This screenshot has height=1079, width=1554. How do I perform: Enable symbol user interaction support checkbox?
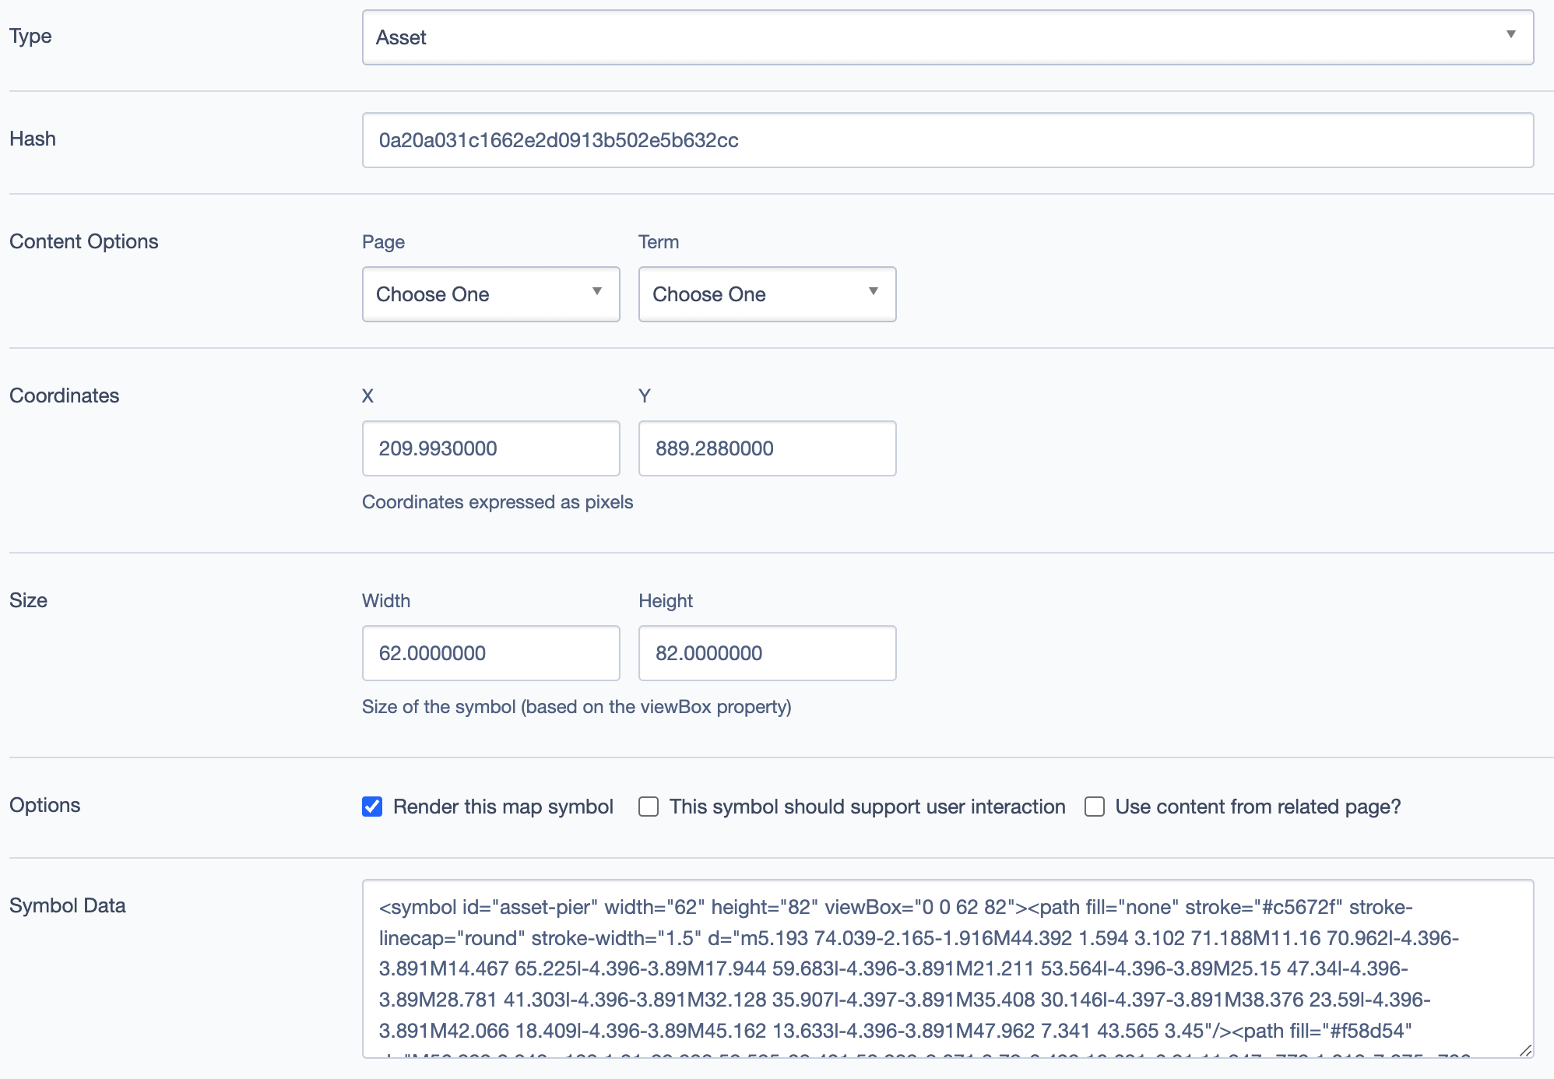coord(649,807)
